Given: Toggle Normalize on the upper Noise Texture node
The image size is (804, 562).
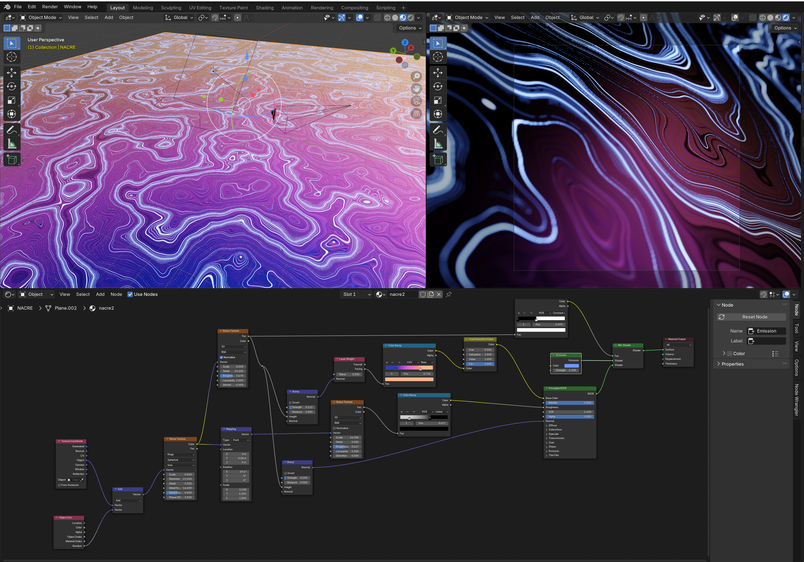Looking at the screenshot, I should 221,357.
